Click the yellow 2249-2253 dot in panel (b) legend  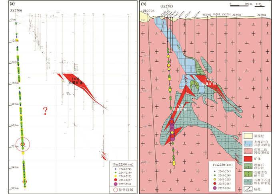[215, 179]
